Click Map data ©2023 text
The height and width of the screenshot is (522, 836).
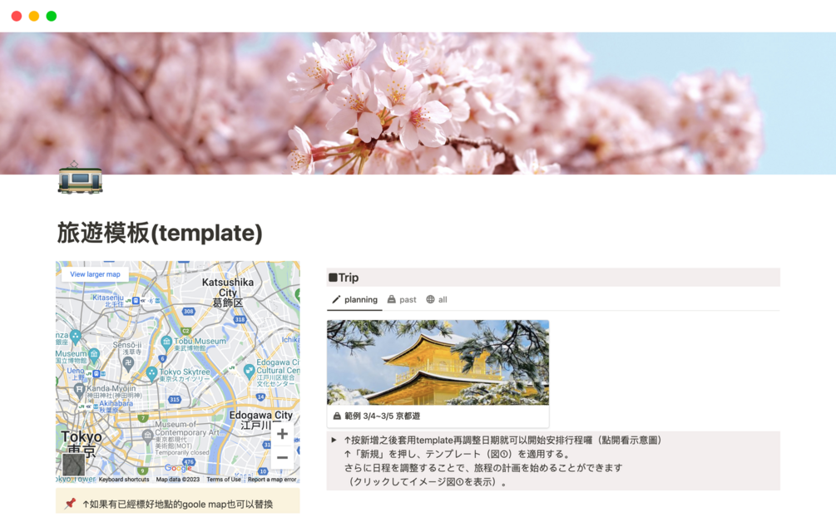[x=177, y=480]
